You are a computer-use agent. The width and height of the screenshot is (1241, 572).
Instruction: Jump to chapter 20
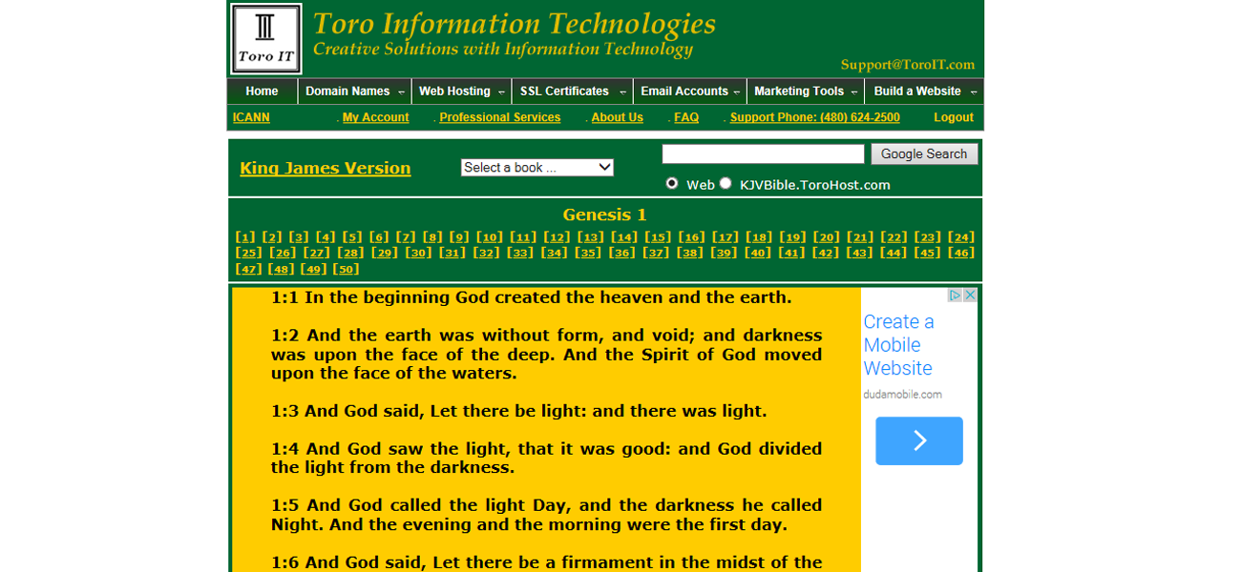coord(827,237)
